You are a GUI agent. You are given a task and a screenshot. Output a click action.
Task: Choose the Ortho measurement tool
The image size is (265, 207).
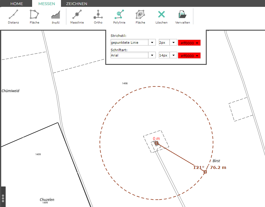click(x=98, y=17)
